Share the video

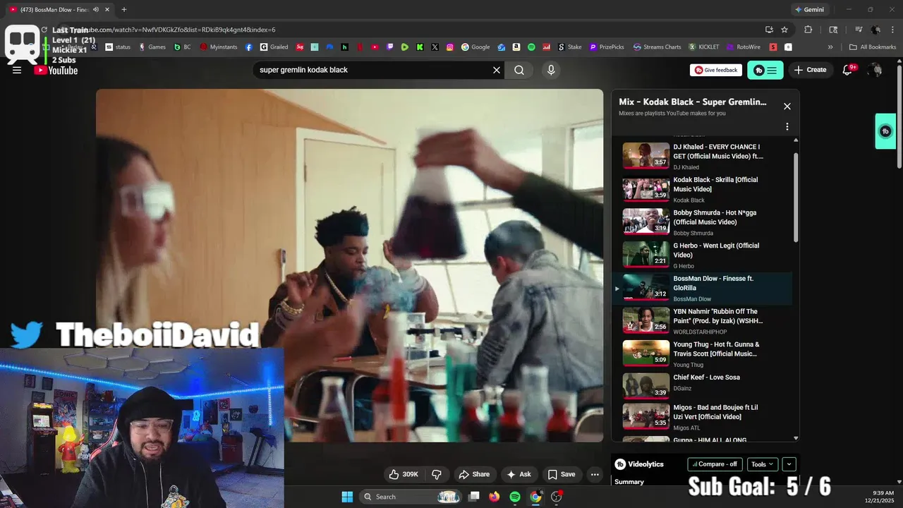click(x=474, y=475)
